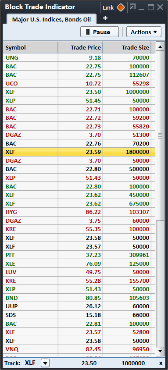
Task: Click the XLF trade sized 450000
Action: coord(79,195)
